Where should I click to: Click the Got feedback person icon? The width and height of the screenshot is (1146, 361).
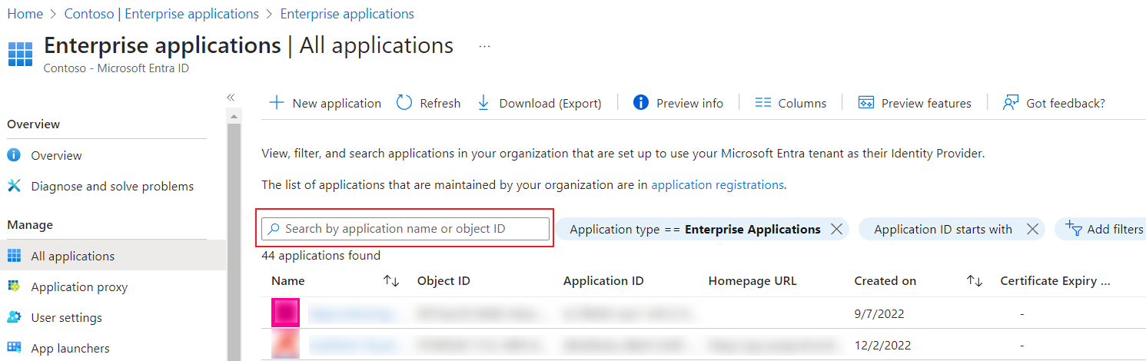click(1011, 103)
